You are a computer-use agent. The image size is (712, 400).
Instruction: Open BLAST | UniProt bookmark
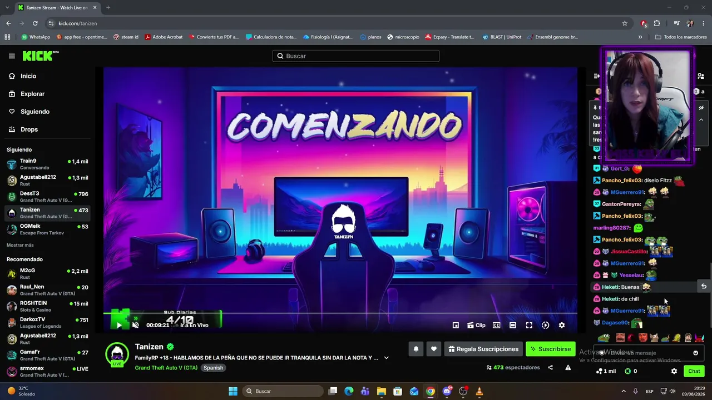click(502, 37)
